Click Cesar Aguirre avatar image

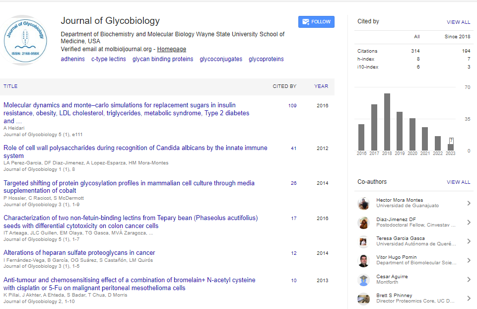pos(364,279)
